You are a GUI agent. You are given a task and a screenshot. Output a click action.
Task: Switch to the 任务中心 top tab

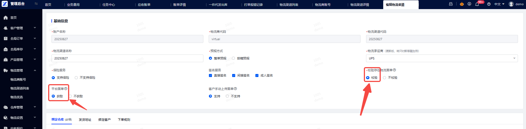[109, 5]
